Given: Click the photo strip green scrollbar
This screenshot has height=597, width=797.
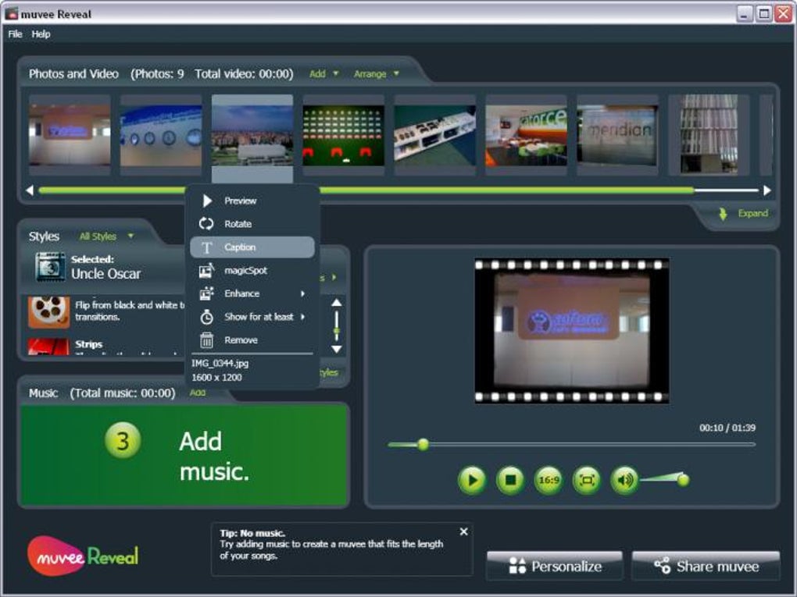Looking at the screenshot, I should tap(366, 190).
